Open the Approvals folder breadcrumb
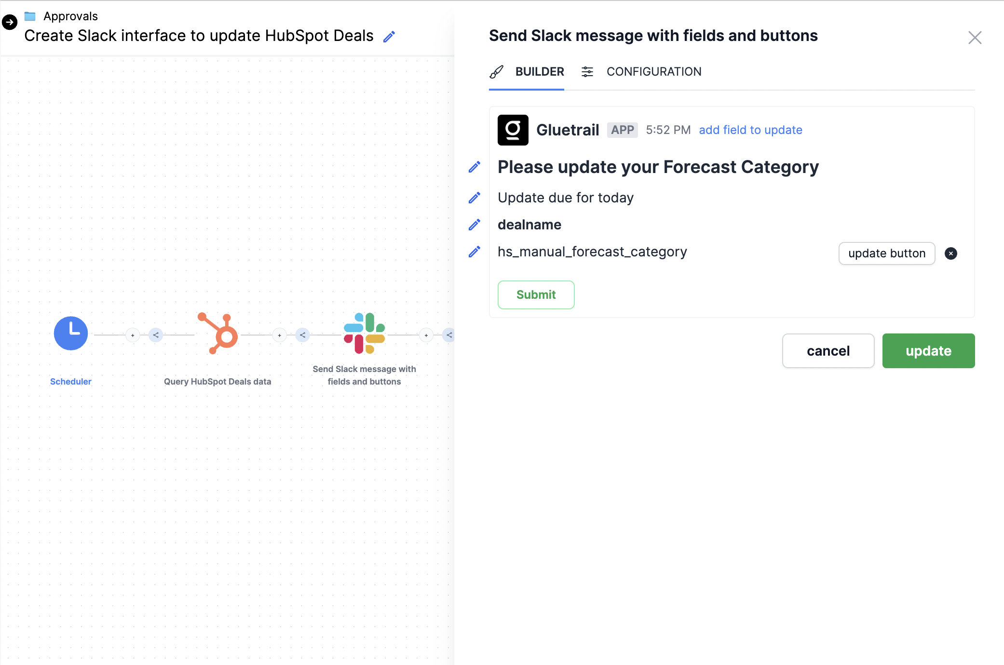The image size is (1004, 665). point(70,16)
